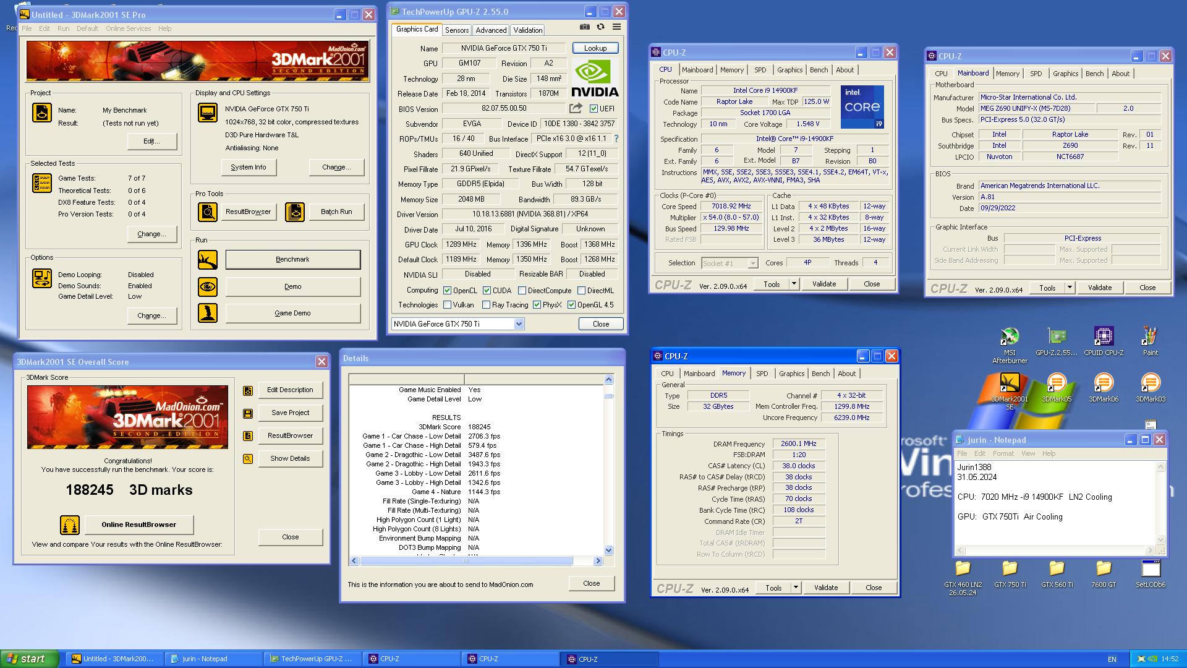Open SetLODb6 desktop icon
The image size is (1187, 668).
tap(1151, 573)
